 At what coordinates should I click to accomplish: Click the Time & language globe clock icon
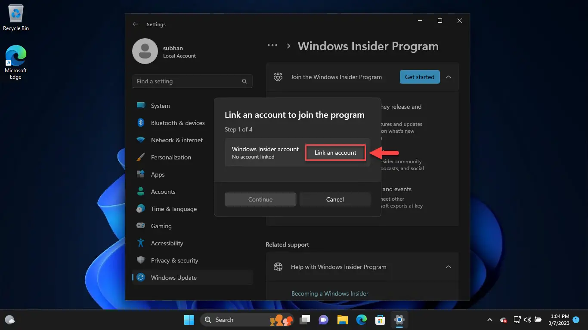141,209
